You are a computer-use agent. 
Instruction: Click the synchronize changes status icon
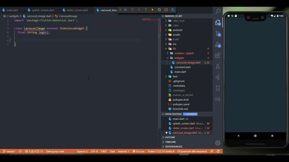[x=20, y=151]
